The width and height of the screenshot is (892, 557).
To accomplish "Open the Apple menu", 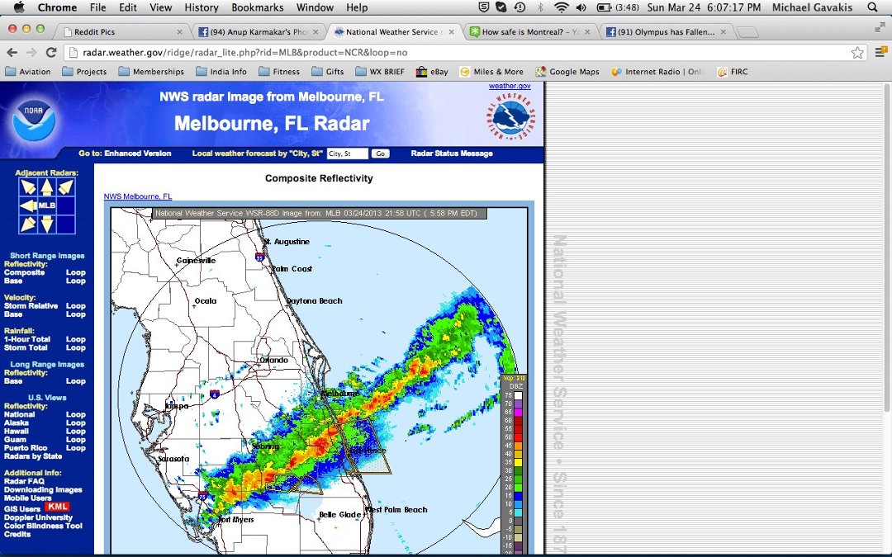I will 19,7.
